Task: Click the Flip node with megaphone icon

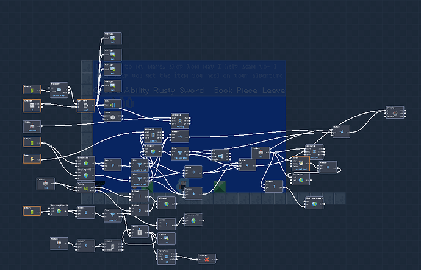Action: pyautogui.click(x=220, y=156)
